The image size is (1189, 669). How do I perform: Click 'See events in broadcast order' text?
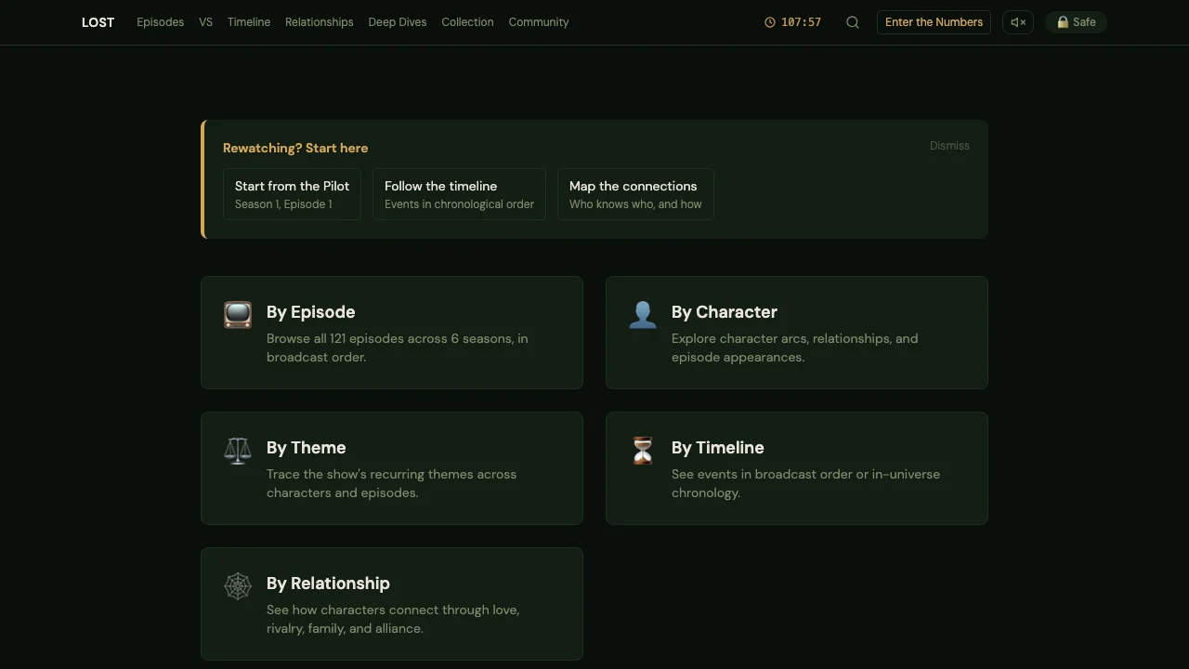[x=805, y=483]
